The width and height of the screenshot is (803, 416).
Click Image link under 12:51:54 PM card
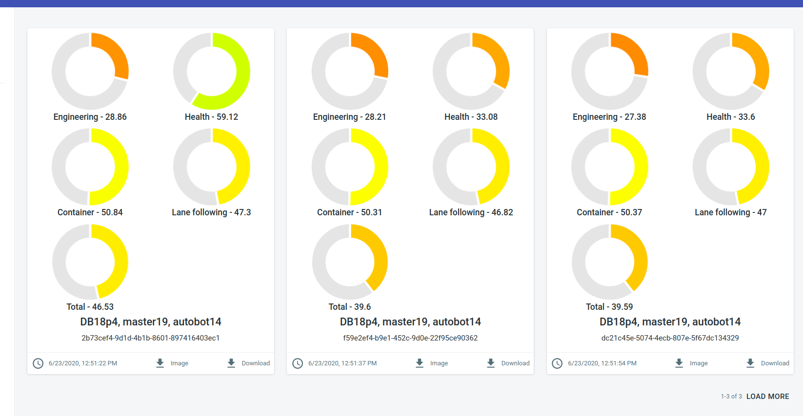(698, 363)
